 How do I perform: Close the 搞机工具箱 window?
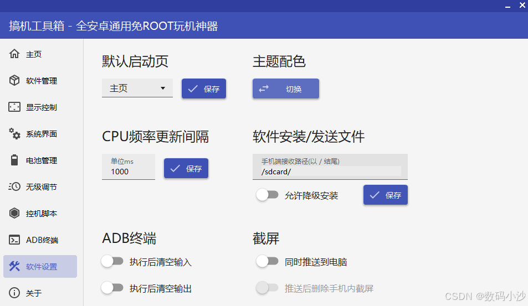click(x=522, y=6)
